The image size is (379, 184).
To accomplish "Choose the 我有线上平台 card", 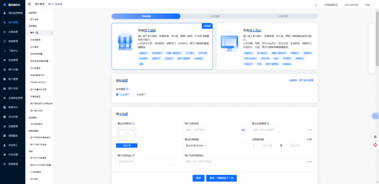I will coord(267,46).
